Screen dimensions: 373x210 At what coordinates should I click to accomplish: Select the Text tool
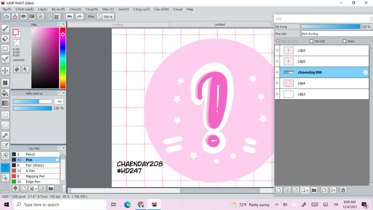click(5, 167)
